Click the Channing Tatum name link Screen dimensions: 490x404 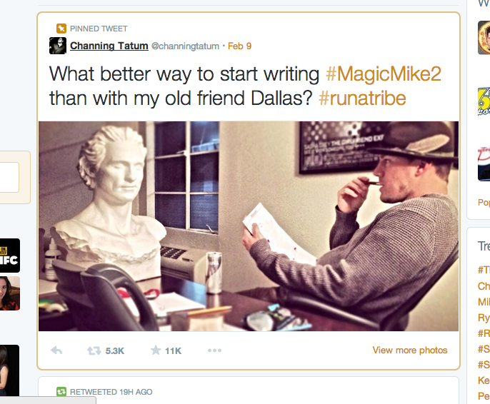(x=109, y=46)
